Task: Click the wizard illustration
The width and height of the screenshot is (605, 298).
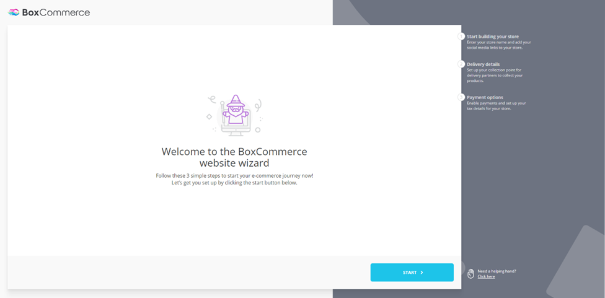Action: [x=234, y=115]
